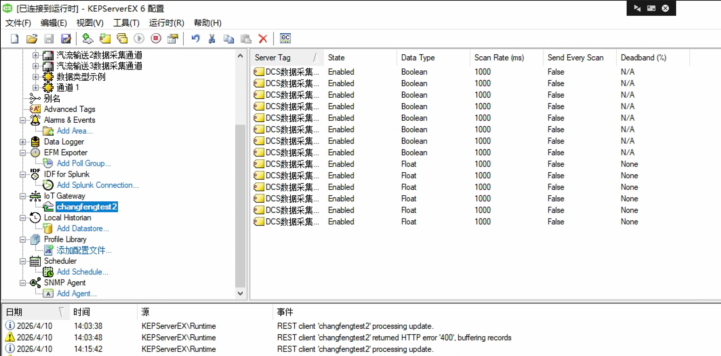Open the Properties toolbar icon
721x356 pixels.
pos(173,38)
